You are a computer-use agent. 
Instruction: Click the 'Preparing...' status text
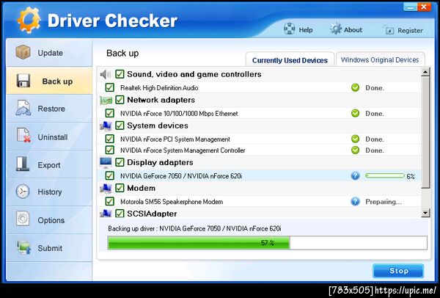point(384,202)
